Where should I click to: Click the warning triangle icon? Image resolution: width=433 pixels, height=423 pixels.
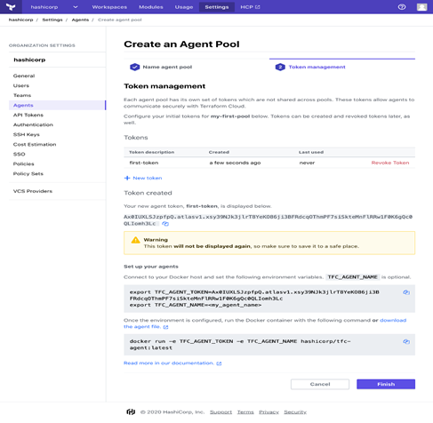[135, 240]
